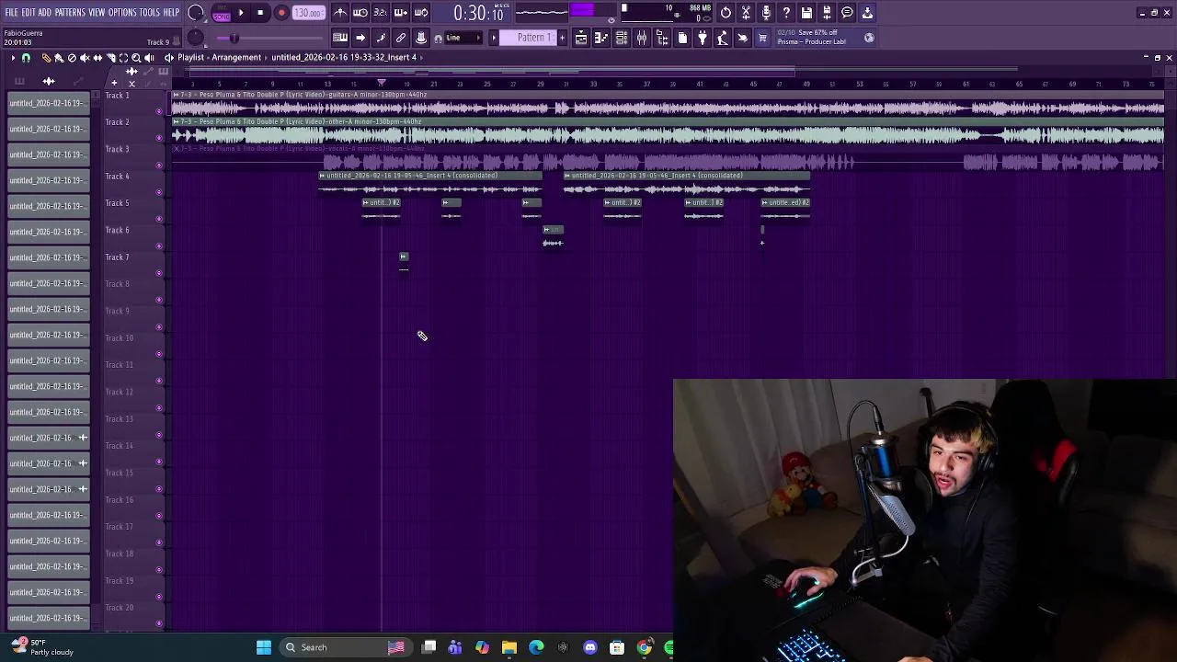This screenshot has height=662, width=1177.
Task: Toggle Pat/Song mode switch
Action: point(222,13)
